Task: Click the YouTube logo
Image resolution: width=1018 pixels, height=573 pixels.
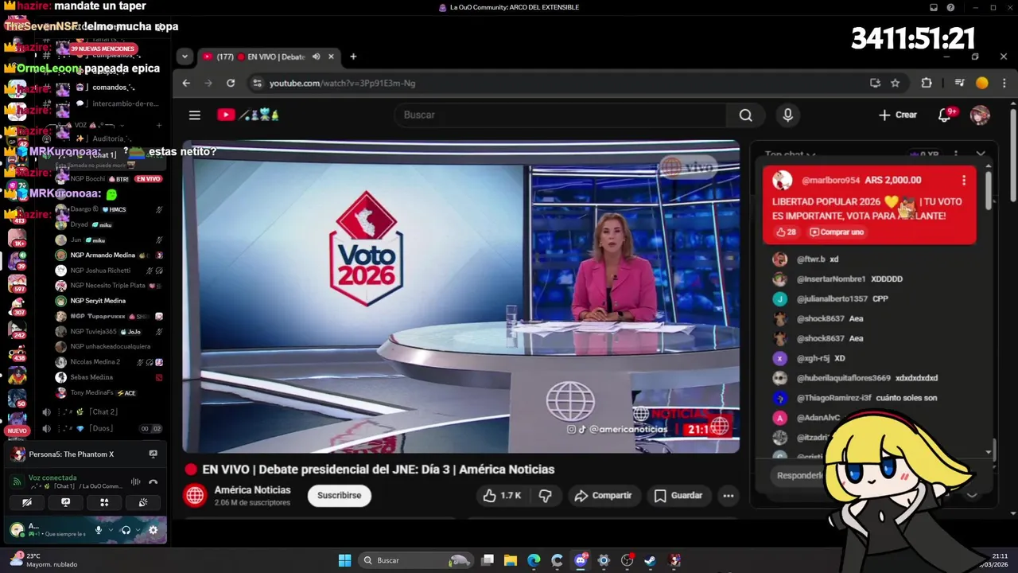Action: 247,115
